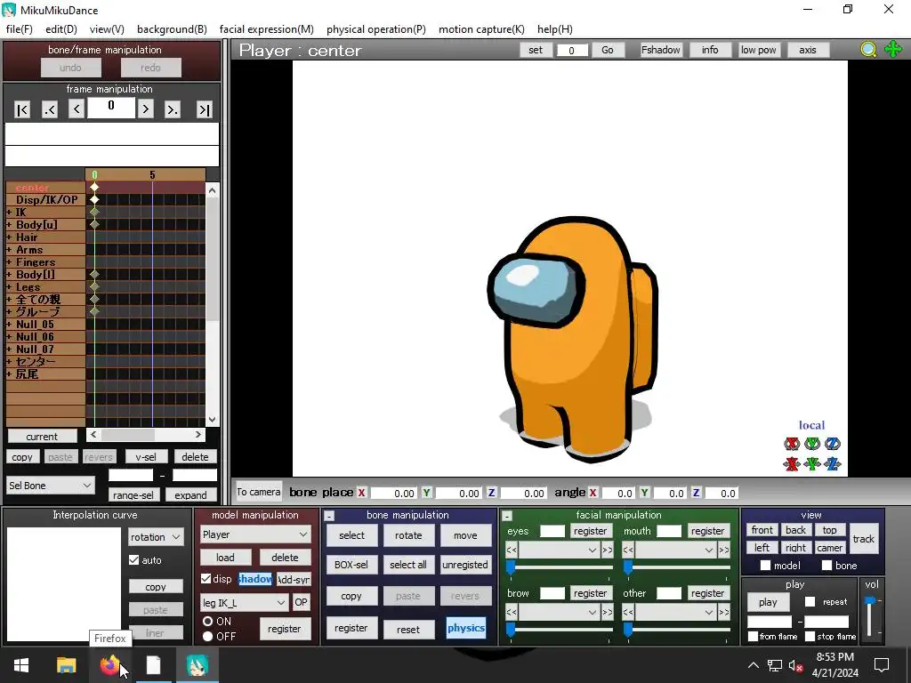The height and width of the screenshot is (683, 911).
Task: Click the frame number input field
Action: (x=111, y=108)
